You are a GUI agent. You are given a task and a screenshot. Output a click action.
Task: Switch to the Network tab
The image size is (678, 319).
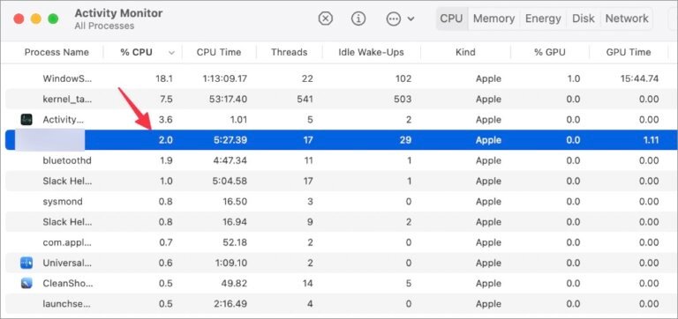pos(627,19)
